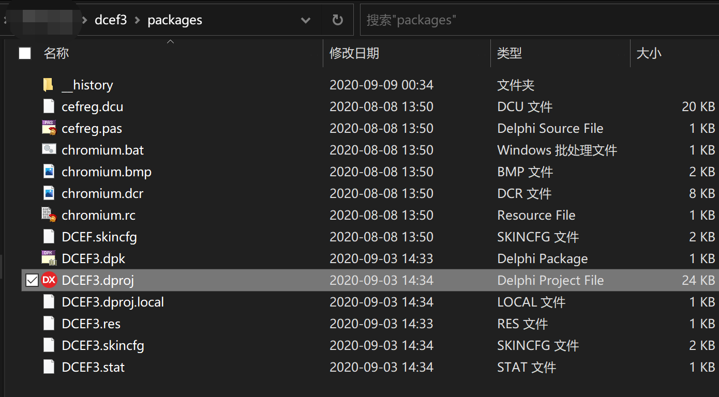Click the chromium.rc resource file icon
This screenshot has height=397, width=719.
pyautogui.click(x=49, y=215)
